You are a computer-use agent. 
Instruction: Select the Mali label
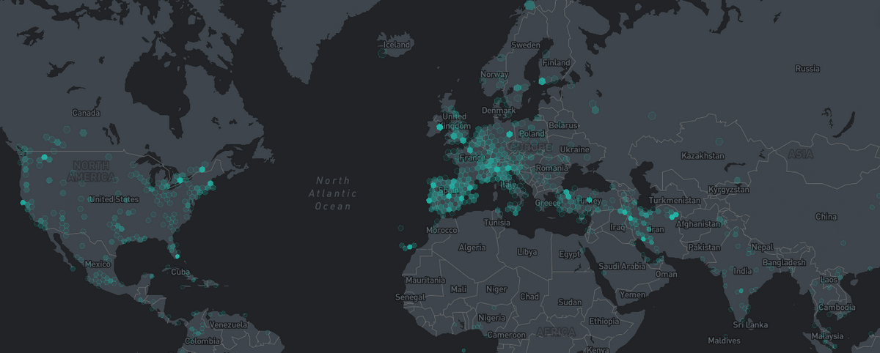click(458, 289)
